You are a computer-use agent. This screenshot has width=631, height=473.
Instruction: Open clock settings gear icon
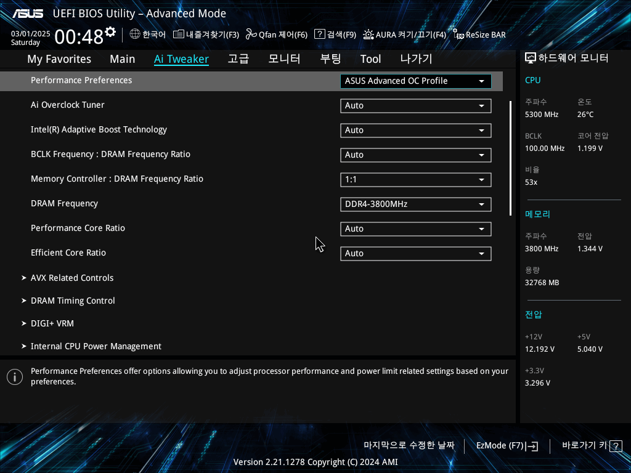point(110,32)
